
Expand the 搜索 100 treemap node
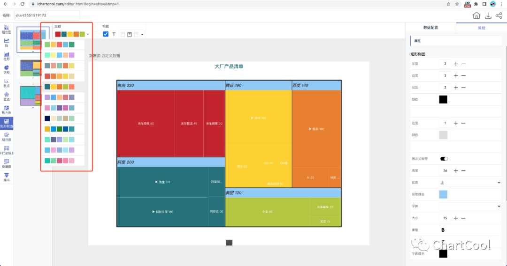pos(316,129)
